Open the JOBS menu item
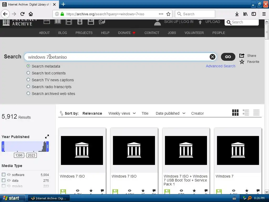The height and width of the screenshot is (202, 269). [172, 33]
